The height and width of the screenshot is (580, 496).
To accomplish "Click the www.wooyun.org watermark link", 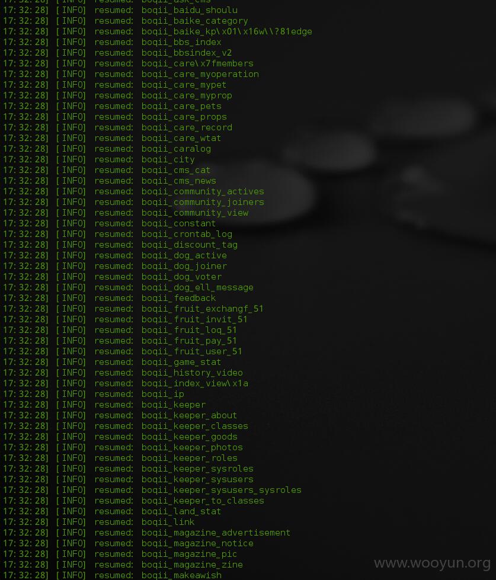I will pos(433,563).
